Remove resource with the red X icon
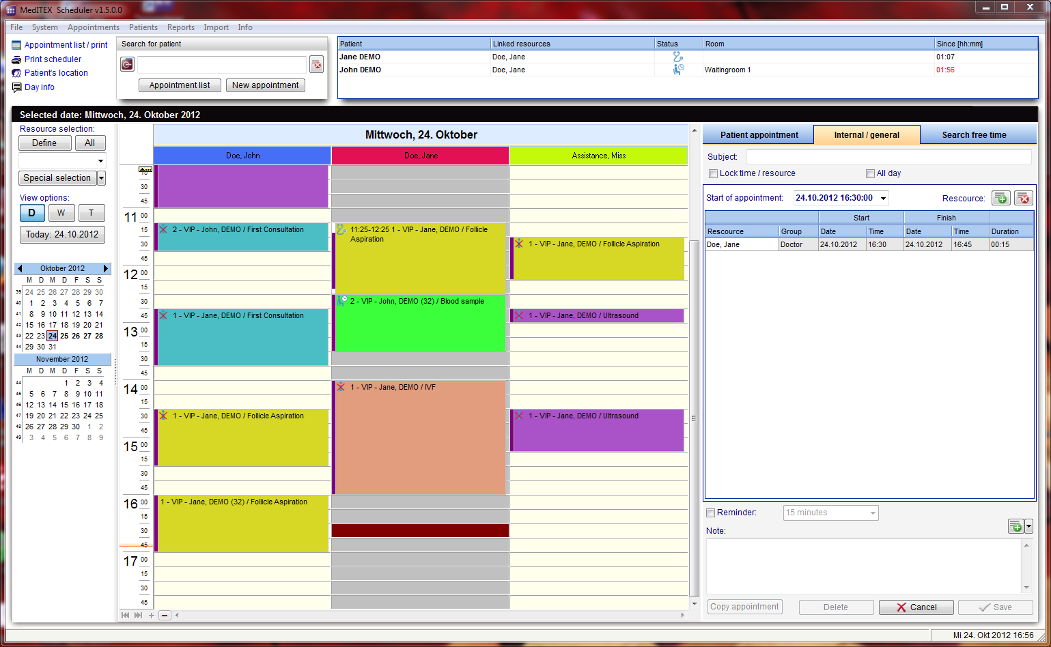 coord(1023,198)
